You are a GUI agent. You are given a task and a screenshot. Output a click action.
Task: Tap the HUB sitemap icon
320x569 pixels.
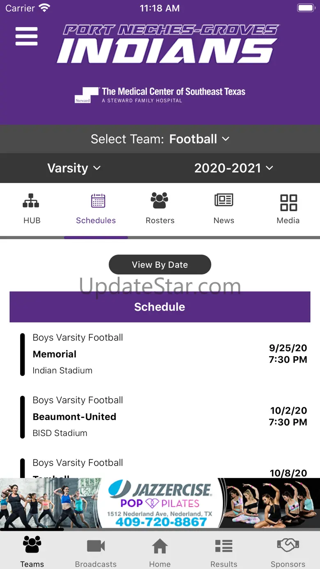point(31,201)
